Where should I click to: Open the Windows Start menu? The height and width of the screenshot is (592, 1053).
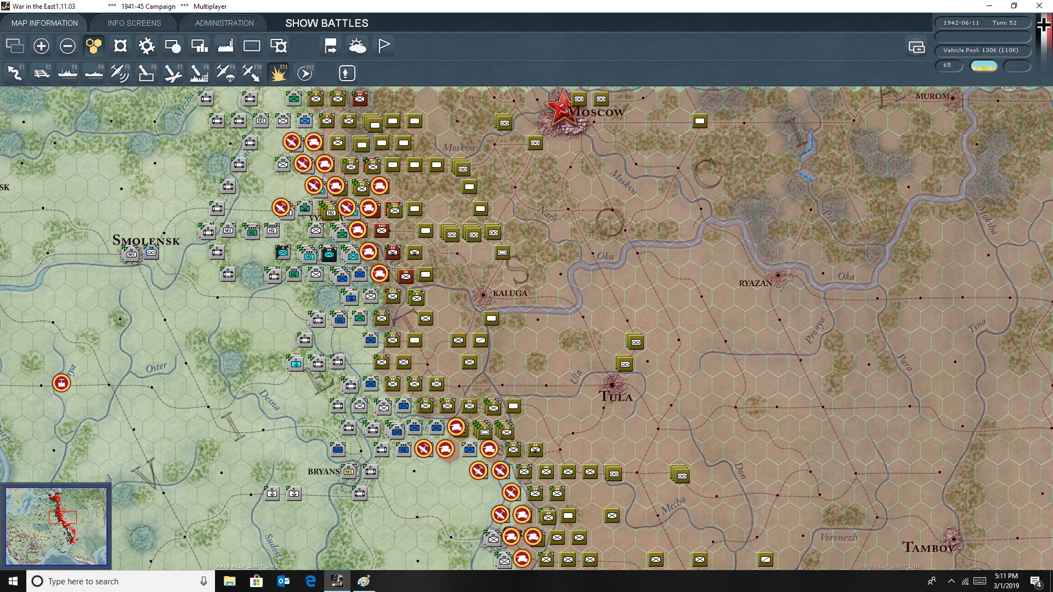13,581
